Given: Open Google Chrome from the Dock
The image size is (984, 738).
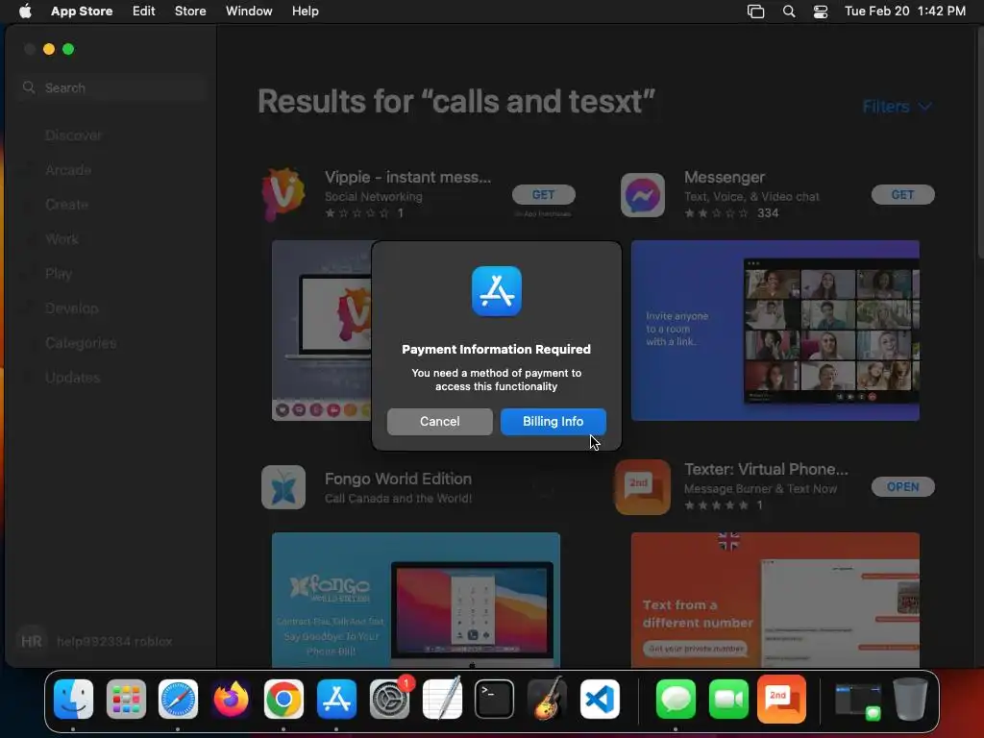Looking at the screenshot, I should point(283,700).
